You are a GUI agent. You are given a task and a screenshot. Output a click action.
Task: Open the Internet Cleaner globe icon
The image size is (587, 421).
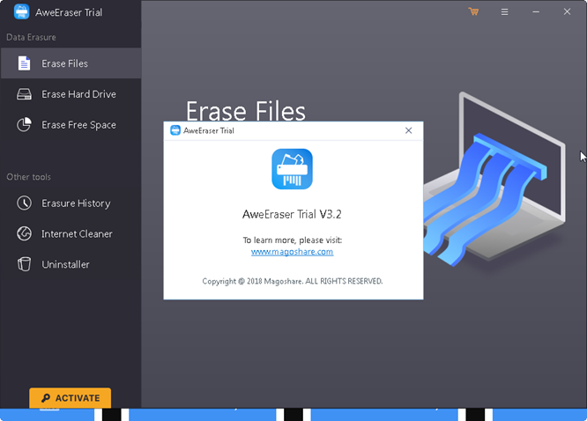tap(24, 234)
